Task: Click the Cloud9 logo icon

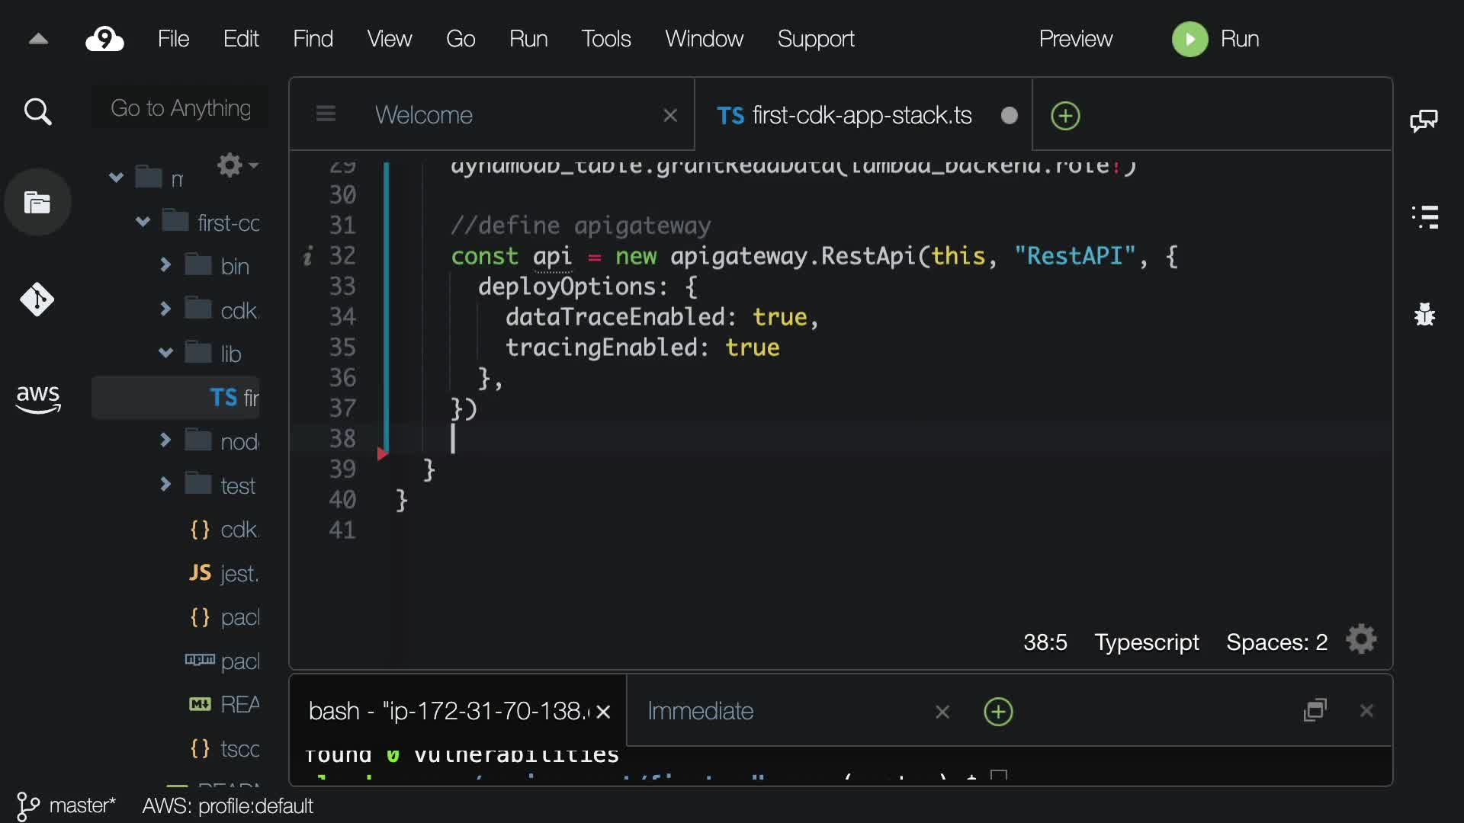Action: pos(104,39)
